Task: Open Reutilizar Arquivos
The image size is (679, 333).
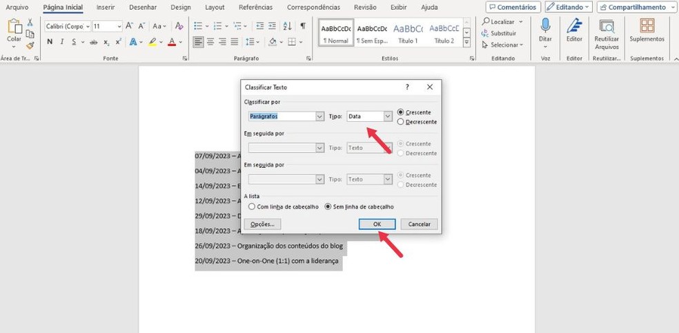Action: (607, 34)
